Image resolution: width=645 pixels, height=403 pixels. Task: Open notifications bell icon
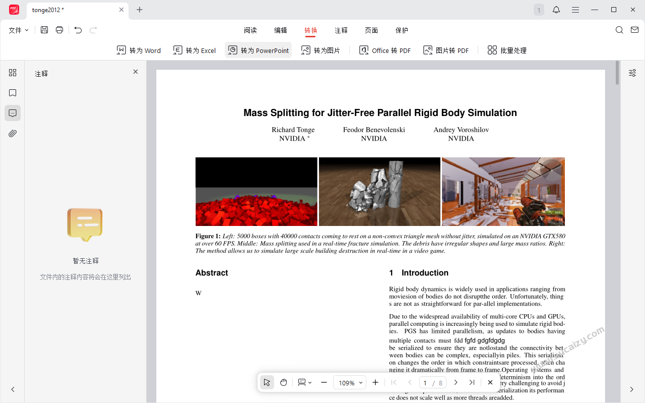tap(556, 10)
